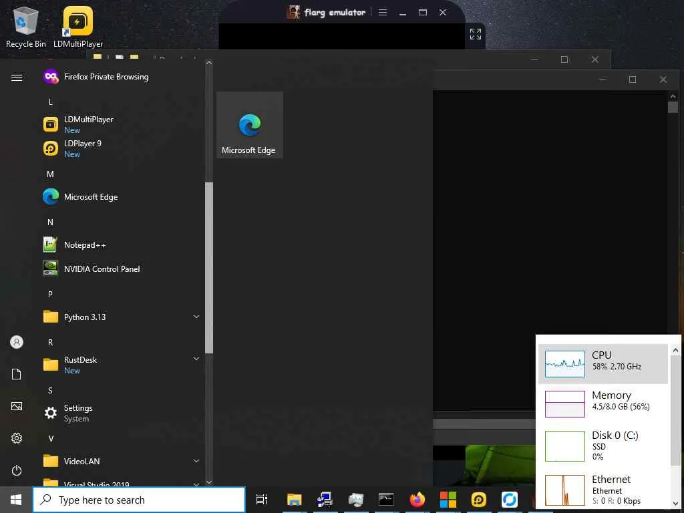Click letter S section header

tap(51, 390)
